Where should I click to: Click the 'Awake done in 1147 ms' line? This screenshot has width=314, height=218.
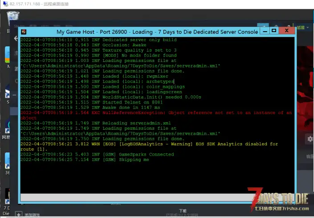[90, 107]
